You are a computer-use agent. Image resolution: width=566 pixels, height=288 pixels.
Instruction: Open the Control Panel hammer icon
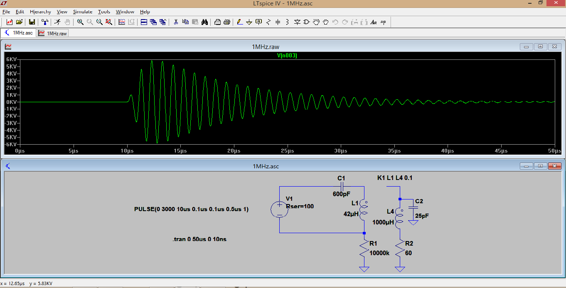44,22
